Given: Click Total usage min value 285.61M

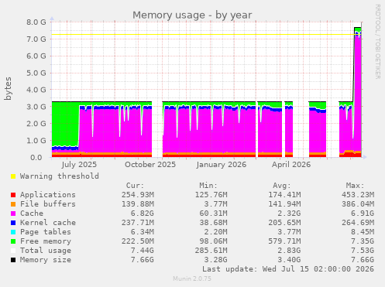Looking at the screenshot, I should click(x=211, y=251).
